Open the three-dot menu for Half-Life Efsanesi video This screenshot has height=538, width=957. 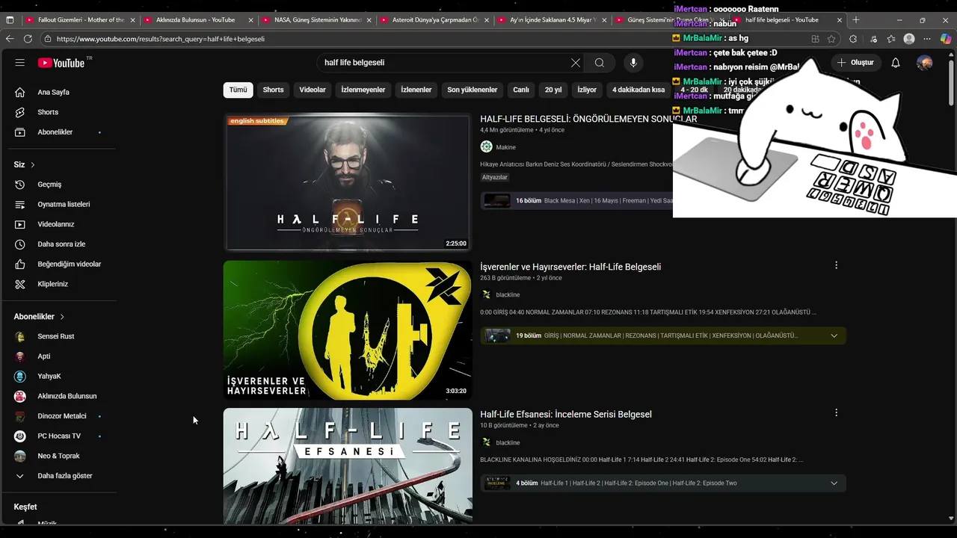pyautogui.click(x=836, y=412)
